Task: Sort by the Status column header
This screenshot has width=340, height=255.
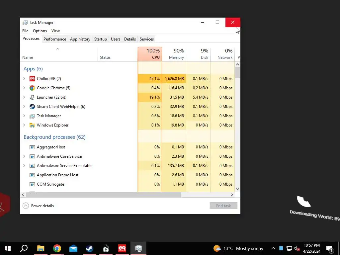Action: tap(118, 54)
